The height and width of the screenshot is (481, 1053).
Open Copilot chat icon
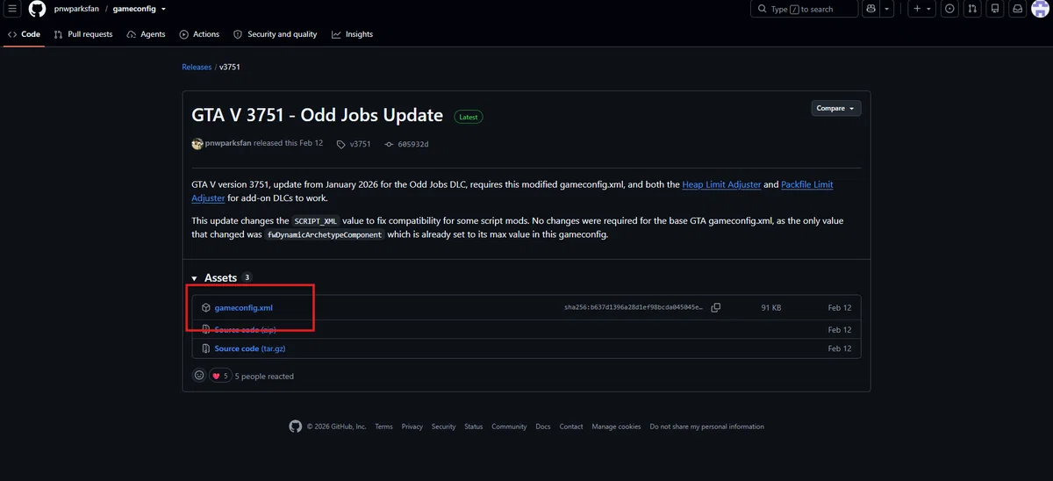point(870,9)
